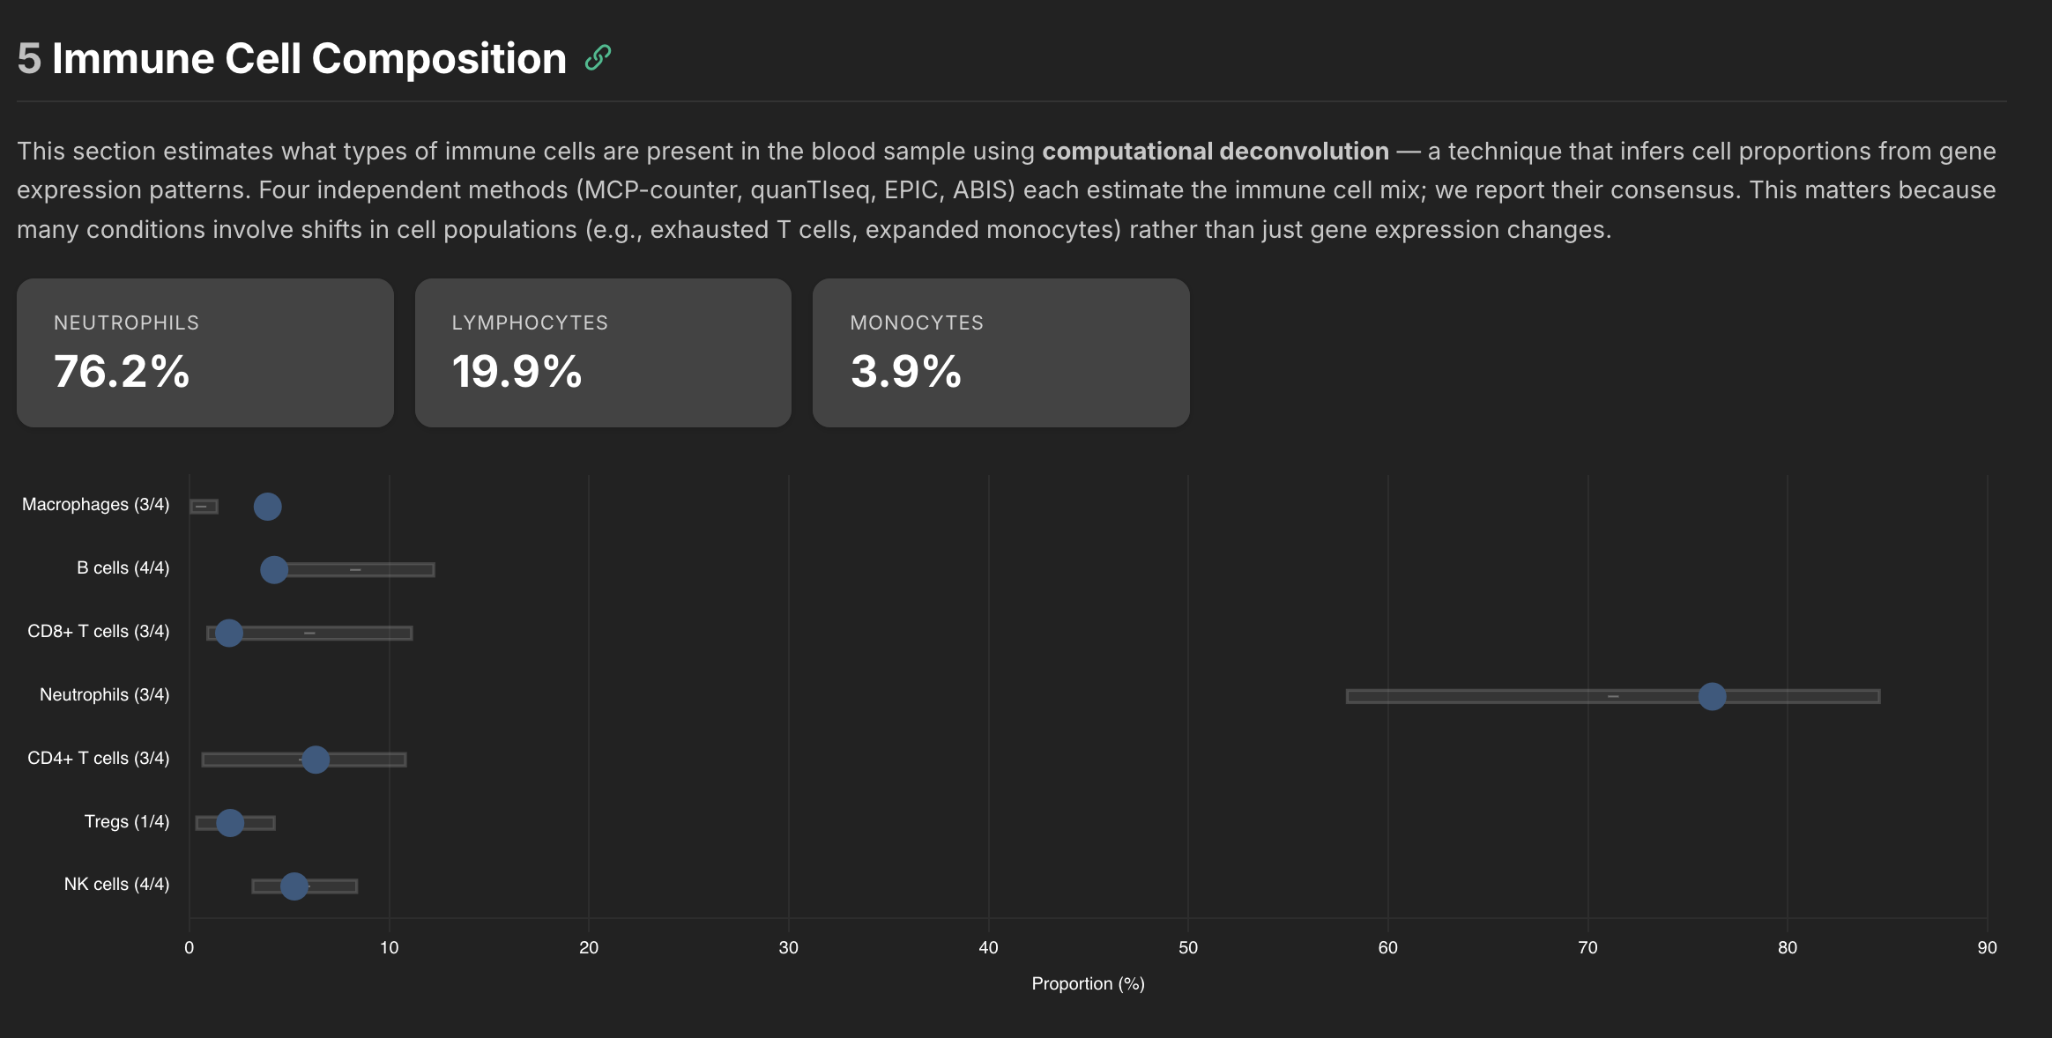Click the section anchor link icon

coord(598,58)
